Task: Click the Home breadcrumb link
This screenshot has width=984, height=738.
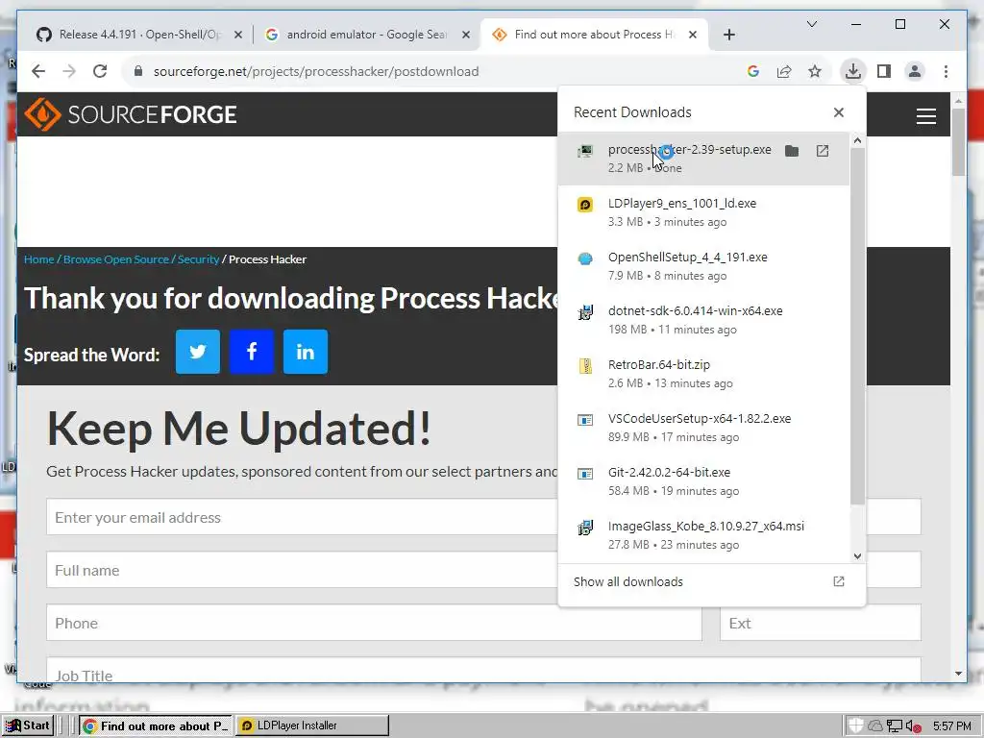Action: pyautogui.click(x=38, y=259)
